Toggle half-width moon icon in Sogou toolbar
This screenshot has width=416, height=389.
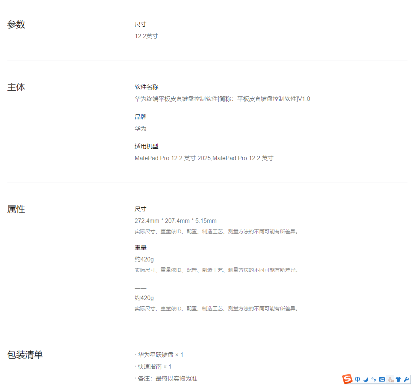click(366, 379)
